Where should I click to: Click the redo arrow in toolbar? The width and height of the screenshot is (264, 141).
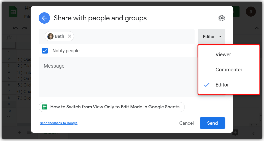pyautogui.click(x=24, y=28)
